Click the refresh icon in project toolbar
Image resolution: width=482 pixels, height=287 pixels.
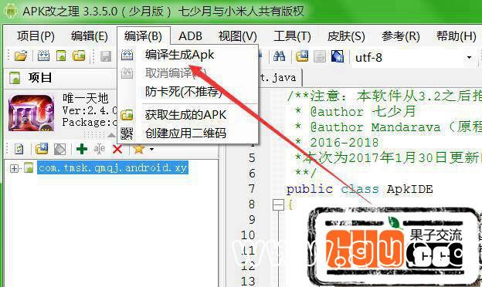point(19,149)
